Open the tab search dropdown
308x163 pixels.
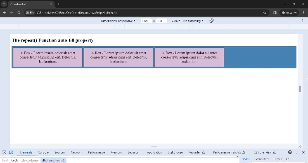(x=4, y=4)
